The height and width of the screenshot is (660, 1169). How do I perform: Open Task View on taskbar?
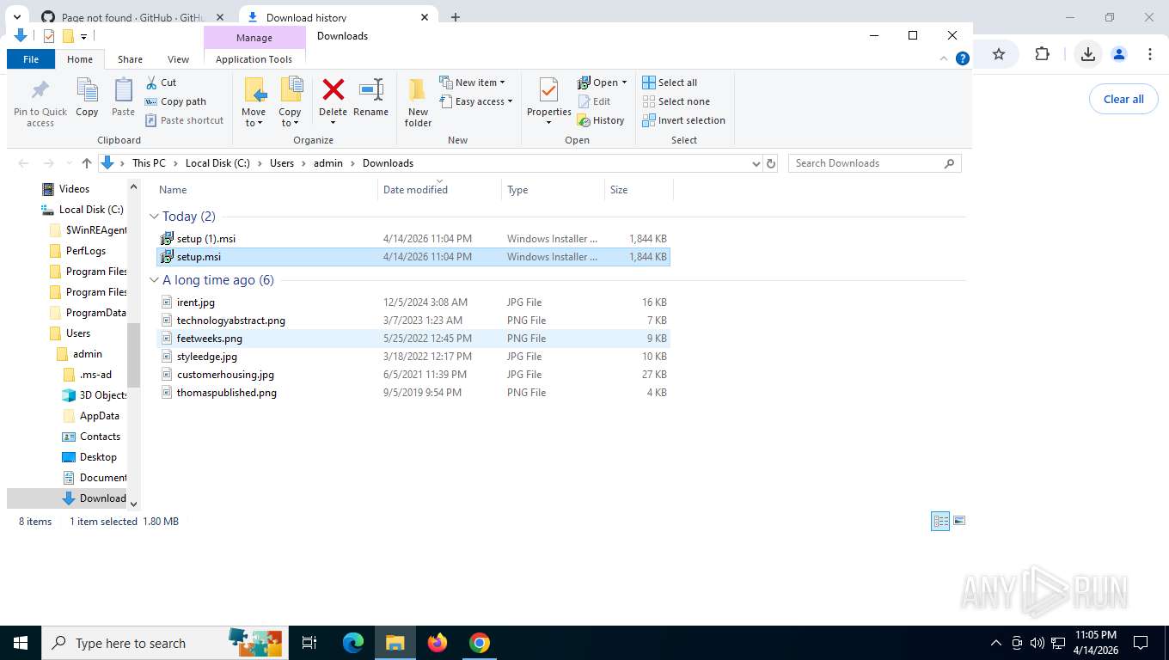(x=309, y=643)
